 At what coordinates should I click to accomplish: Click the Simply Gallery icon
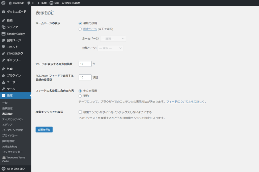tap(3, 34)
